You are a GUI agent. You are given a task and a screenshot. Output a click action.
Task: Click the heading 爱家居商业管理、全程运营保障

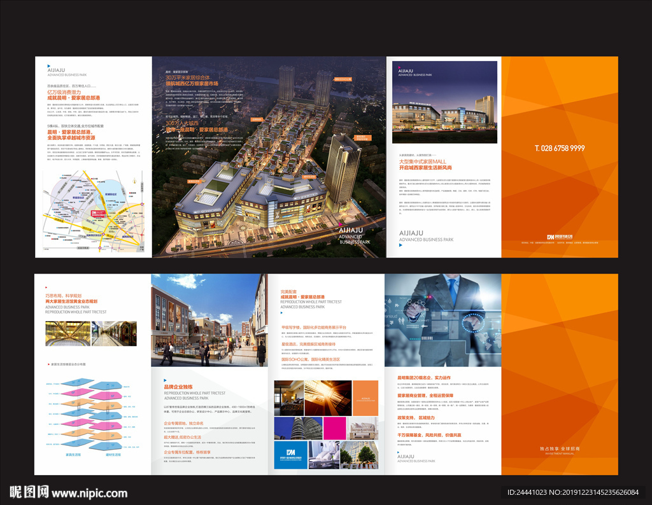(x=425, y=396)
